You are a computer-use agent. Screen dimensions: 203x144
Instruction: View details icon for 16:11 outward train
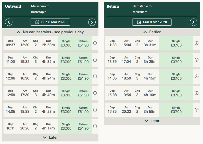(x=95, y=126)
